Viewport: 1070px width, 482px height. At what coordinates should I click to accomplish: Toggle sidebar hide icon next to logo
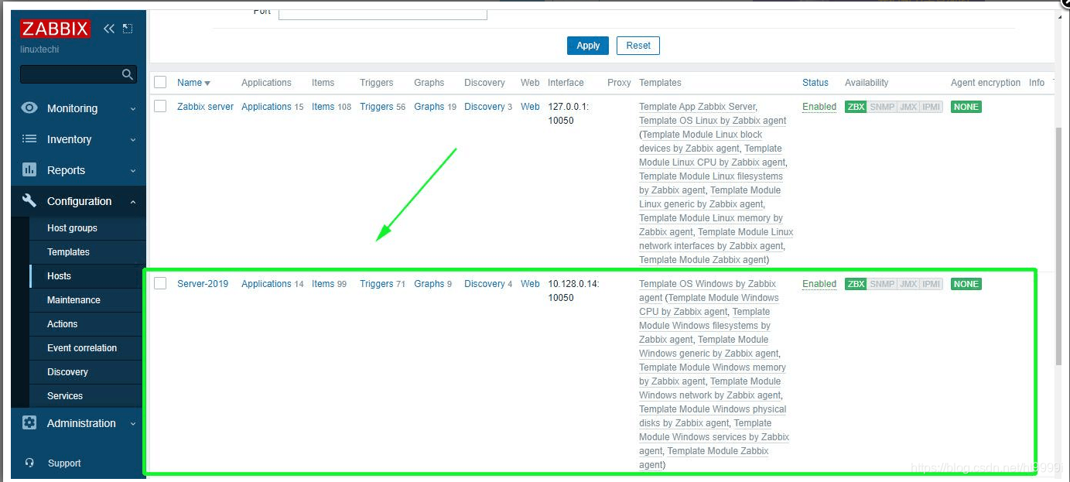128,29
